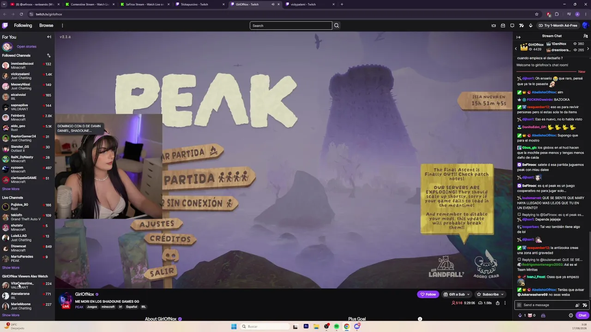This screenshot has width=591, height=332.
Task: Click the Twitch search input field
Action: tap(291, 25)
